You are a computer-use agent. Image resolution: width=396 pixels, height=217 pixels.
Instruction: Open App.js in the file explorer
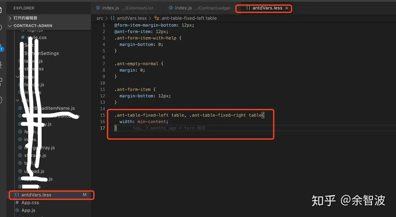pyautogui.click(x=28, y=210)
